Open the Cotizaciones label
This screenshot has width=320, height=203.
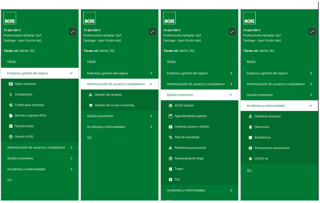click(23, 94)
